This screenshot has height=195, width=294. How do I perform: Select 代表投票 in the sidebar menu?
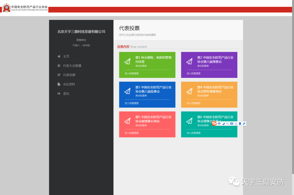pyautogui.click(x=69, y=75)
